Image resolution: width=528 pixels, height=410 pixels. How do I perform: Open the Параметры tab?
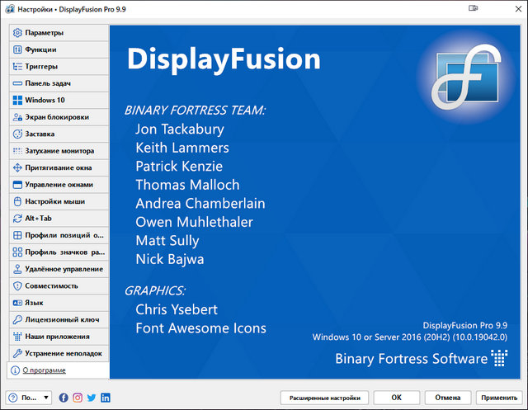(58, 33)
